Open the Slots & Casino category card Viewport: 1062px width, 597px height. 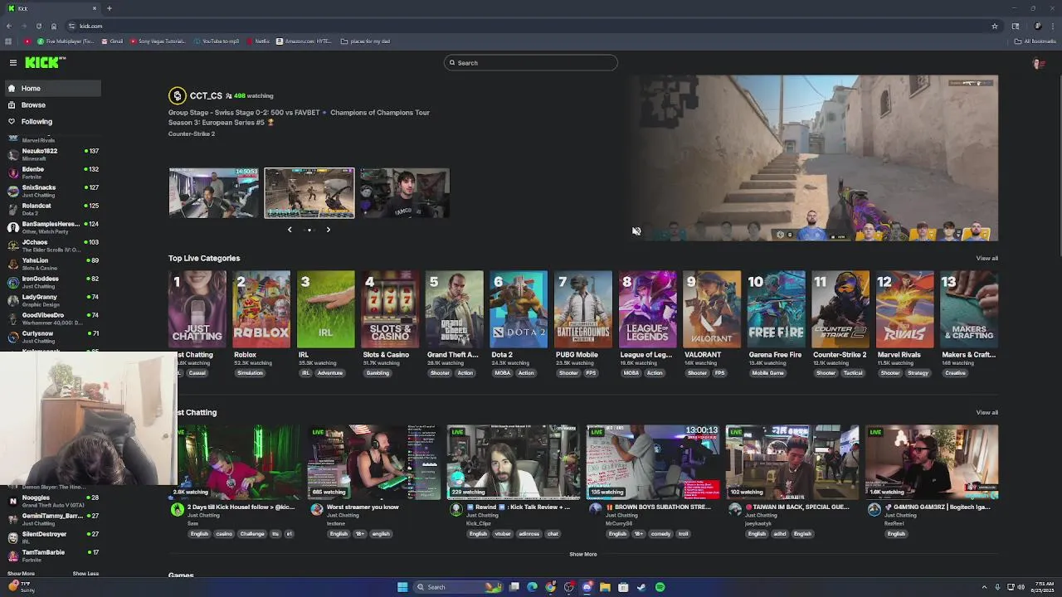pos(390,309)
